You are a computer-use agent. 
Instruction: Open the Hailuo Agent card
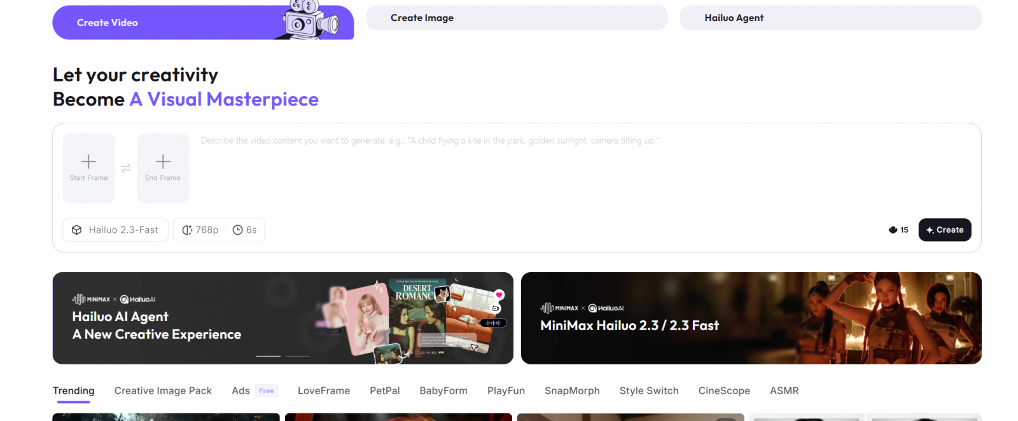pyautogui.click(x=830, y=18)
